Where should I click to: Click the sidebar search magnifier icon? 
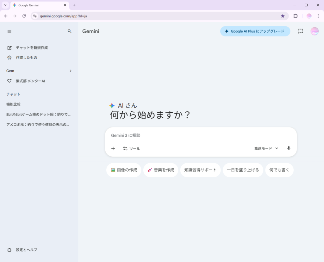click(x=70, y=31)
